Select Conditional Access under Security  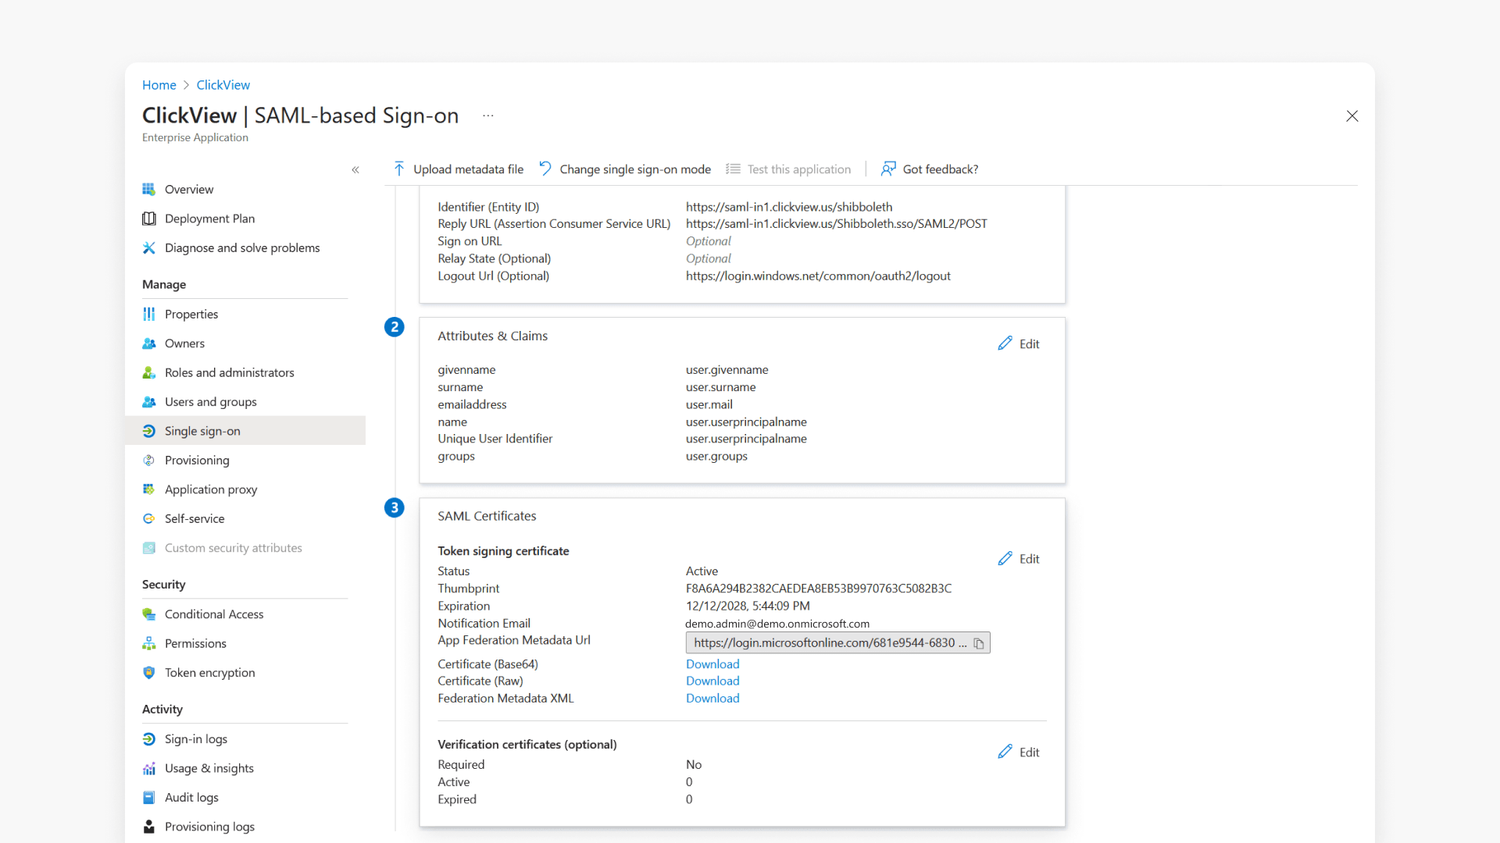coord(213,614)
